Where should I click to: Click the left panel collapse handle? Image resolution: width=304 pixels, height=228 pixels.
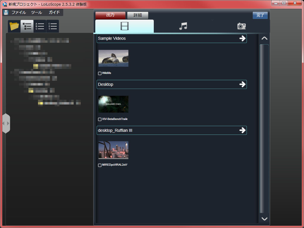pos(6,123)
